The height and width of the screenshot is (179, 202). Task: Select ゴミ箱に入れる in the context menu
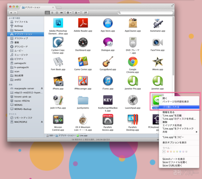click(179, 107)
